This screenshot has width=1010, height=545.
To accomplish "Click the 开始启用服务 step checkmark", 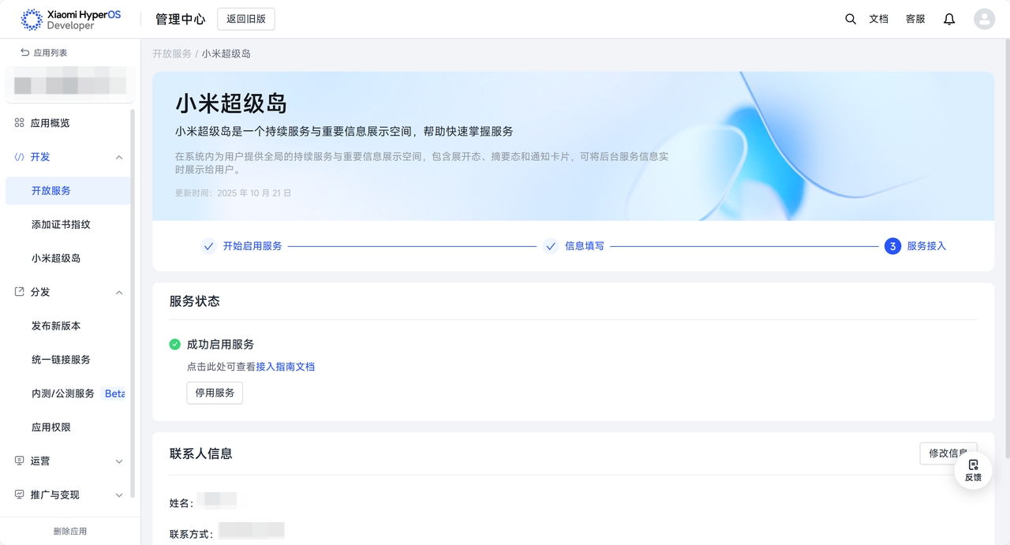I will 208,246.
